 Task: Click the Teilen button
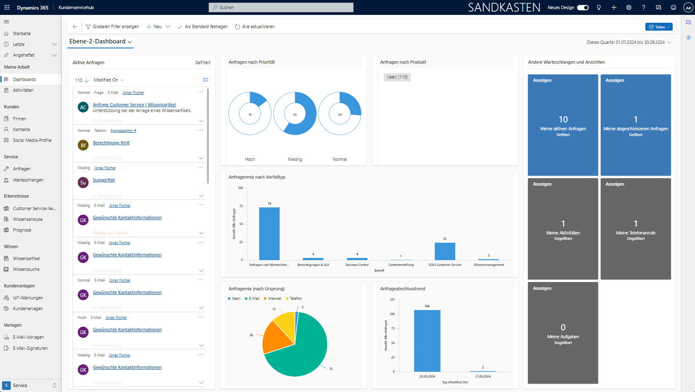point(659,26)
